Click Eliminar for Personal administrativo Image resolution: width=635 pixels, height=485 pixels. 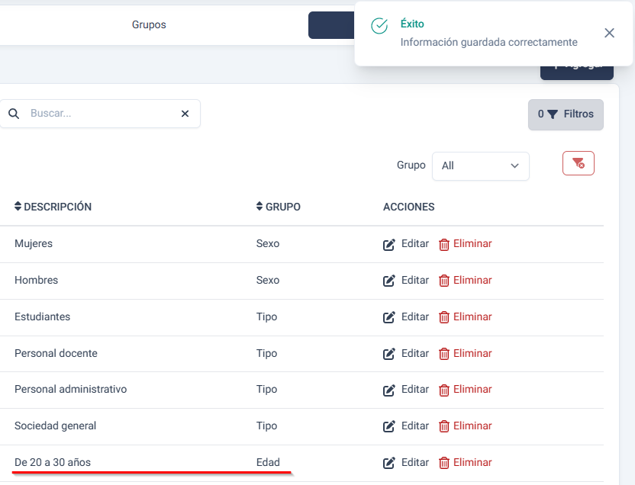pos(472,390)
